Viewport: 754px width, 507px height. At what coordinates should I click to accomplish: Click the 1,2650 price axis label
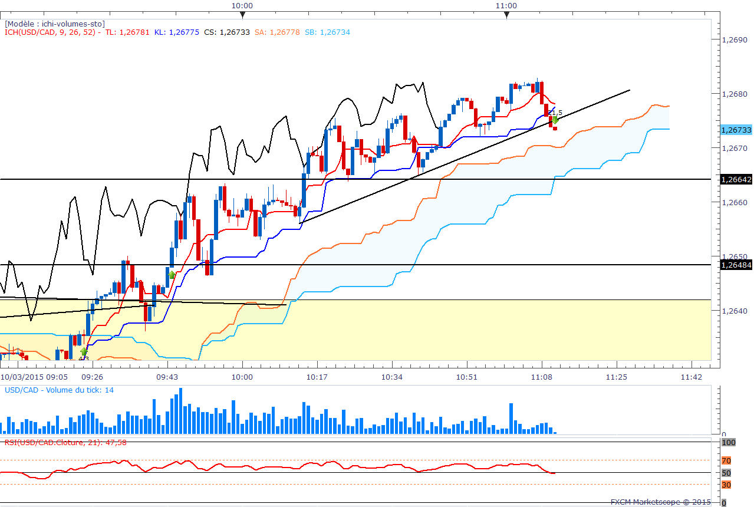click(735, 256)
